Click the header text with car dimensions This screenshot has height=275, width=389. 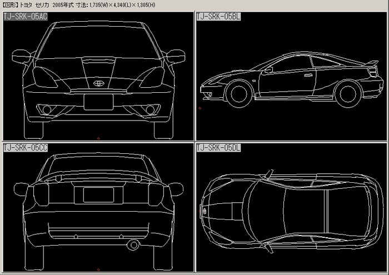pos(79,5)
